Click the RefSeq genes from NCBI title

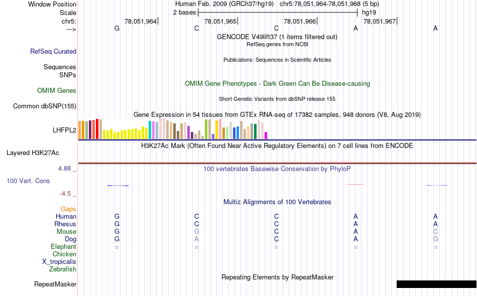pos(277,44)
